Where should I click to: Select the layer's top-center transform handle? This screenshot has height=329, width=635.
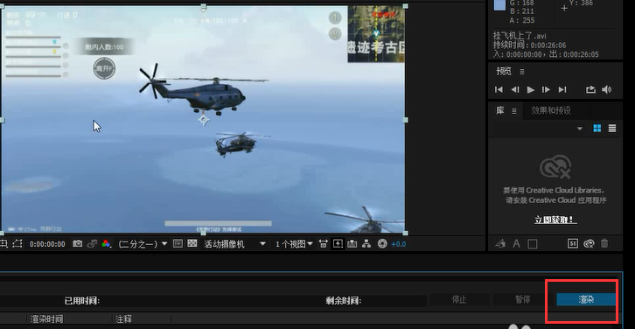(x=204, y=7)
